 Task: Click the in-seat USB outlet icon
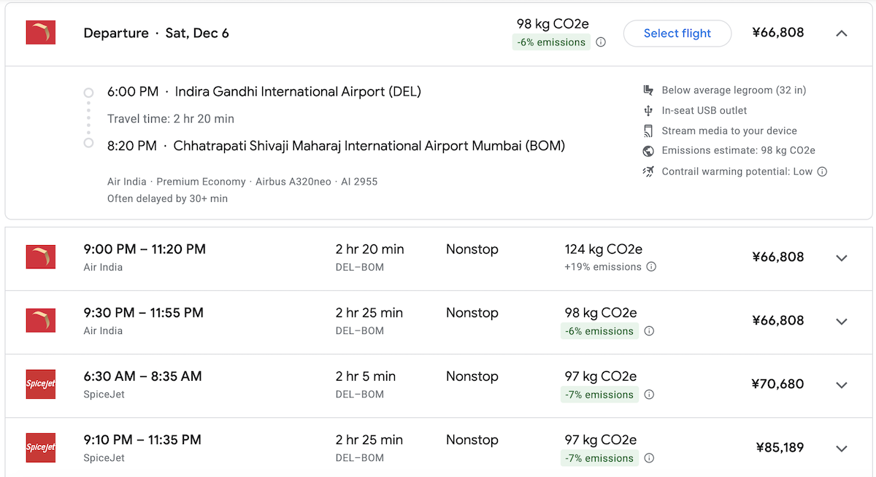[648, 111]
